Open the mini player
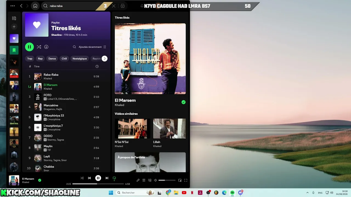This screenshot has width=351, height=197. 180,180
